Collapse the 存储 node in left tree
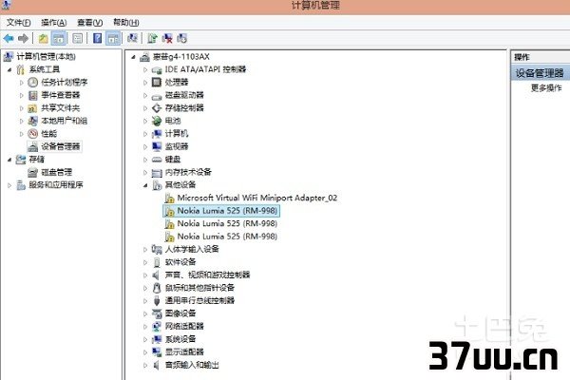 (9, 160)
